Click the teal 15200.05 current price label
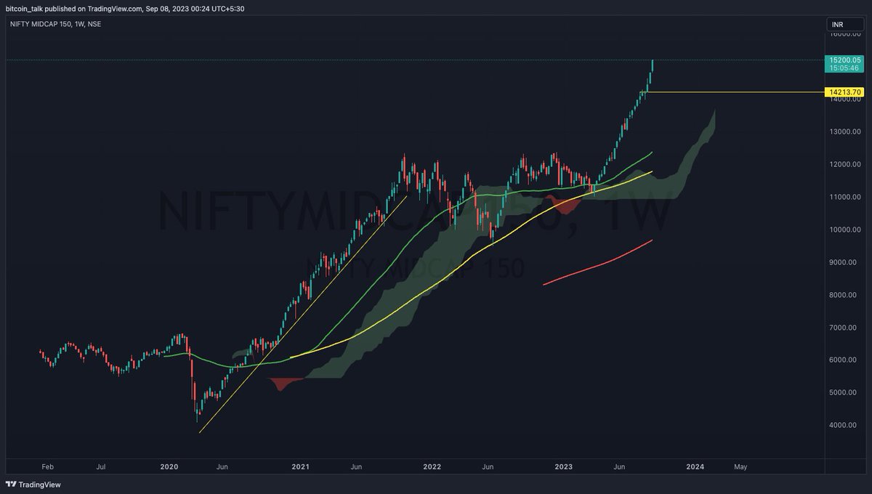Screen dimensions: 872x494 [845, 60]
